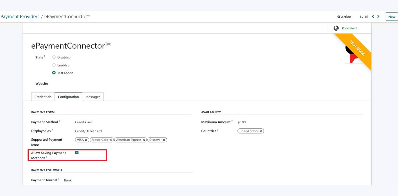Click the provider logo image
Image resolution: width=398 pixels, height=196 pixels.
coord(354,52)
